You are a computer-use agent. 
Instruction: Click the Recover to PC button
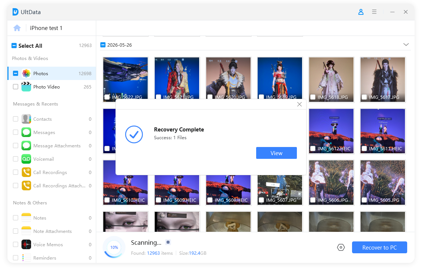(x=379, y=247)
